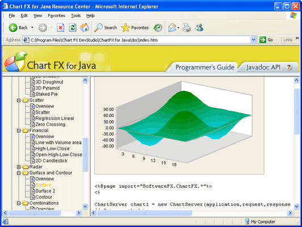Open the Messenger icon in toolbar
Viewport: 302px width, 227px height.
point(199,28)
